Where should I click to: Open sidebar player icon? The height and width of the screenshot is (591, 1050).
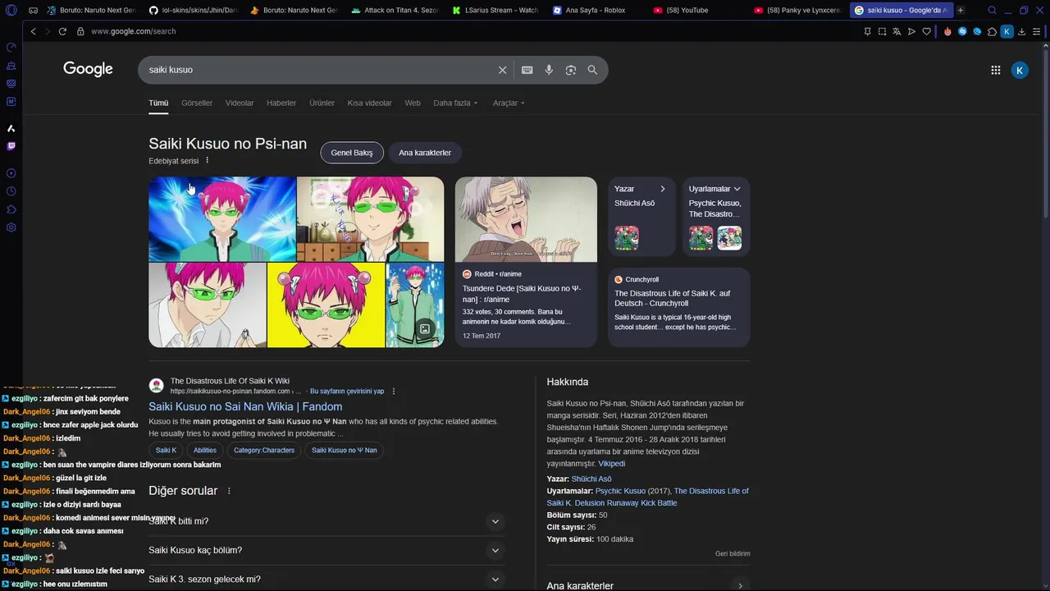11,173
